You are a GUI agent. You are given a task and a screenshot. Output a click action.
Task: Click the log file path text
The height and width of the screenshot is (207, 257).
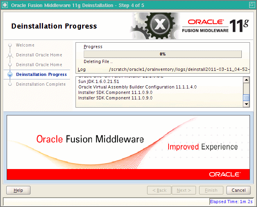click(x=179, y=69)
